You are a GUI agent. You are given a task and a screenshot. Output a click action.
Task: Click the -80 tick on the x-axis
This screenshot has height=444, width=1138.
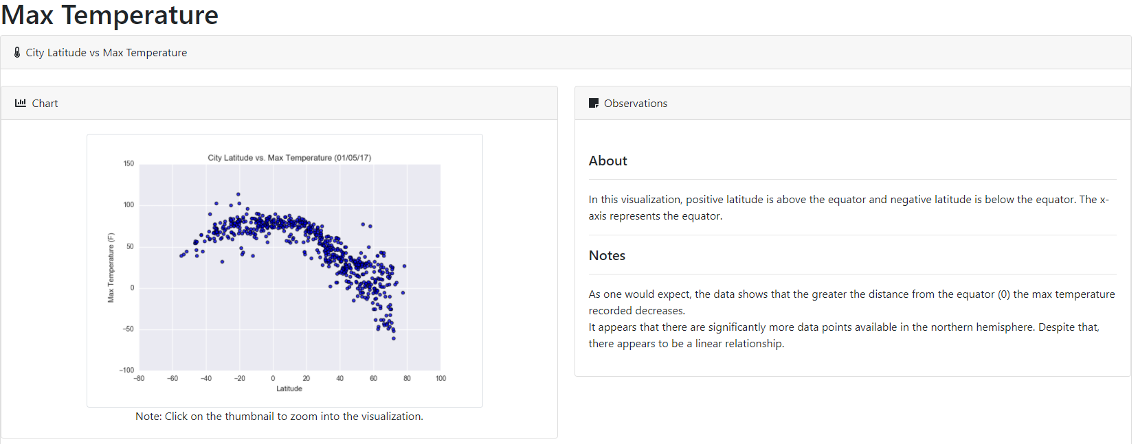(139, 378)
